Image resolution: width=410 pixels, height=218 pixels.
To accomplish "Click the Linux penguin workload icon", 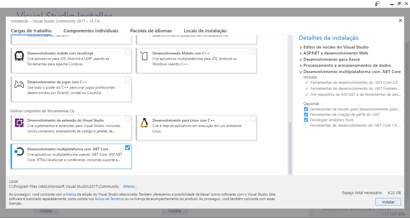I will pyautogui.click(x=144, y=123).
